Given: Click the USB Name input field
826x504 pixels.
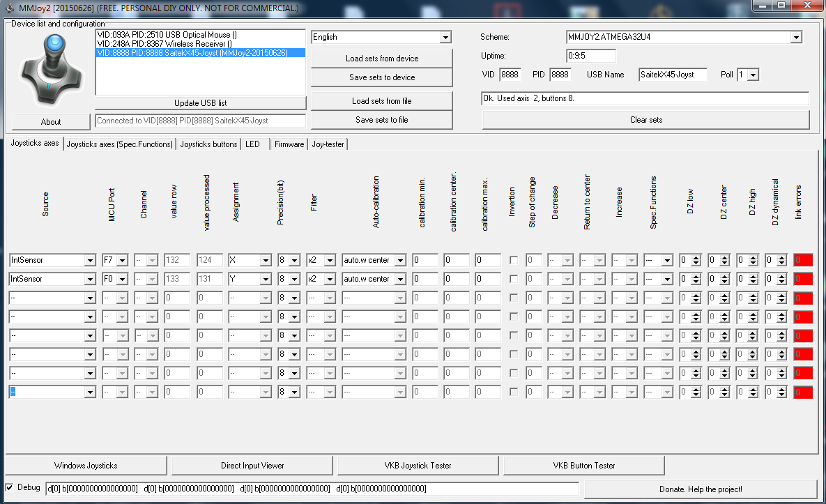Looking at the screenshot, I should (673, 75).
